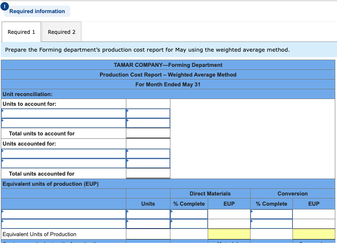This screenshot has height=245, width=337.
Task: Click the 'Units' column header
Action: click(148, 204)
